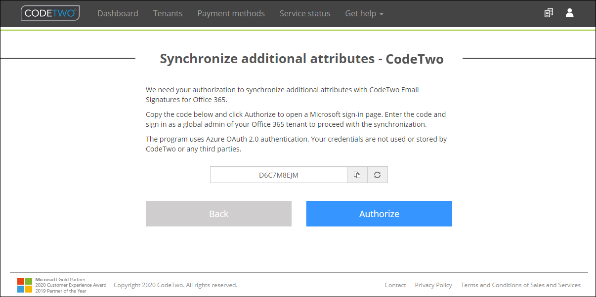View the Privacy Policy
The height and width of the screenshot is (297, 596).
[433, 285]
